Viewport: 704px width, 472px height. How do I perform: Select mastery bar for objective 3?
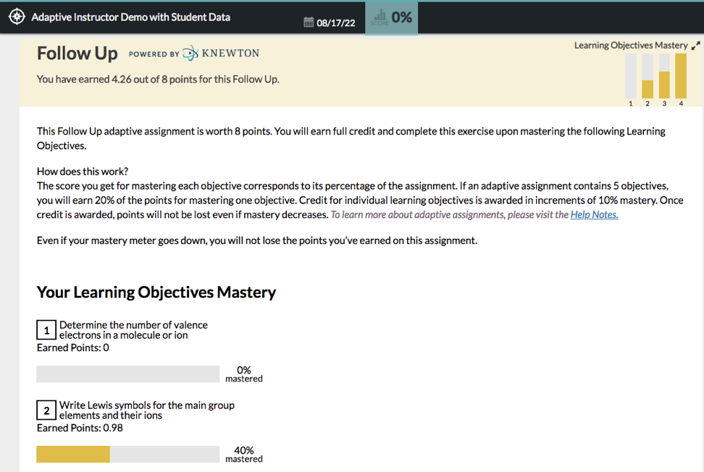[x=664, y=76]
